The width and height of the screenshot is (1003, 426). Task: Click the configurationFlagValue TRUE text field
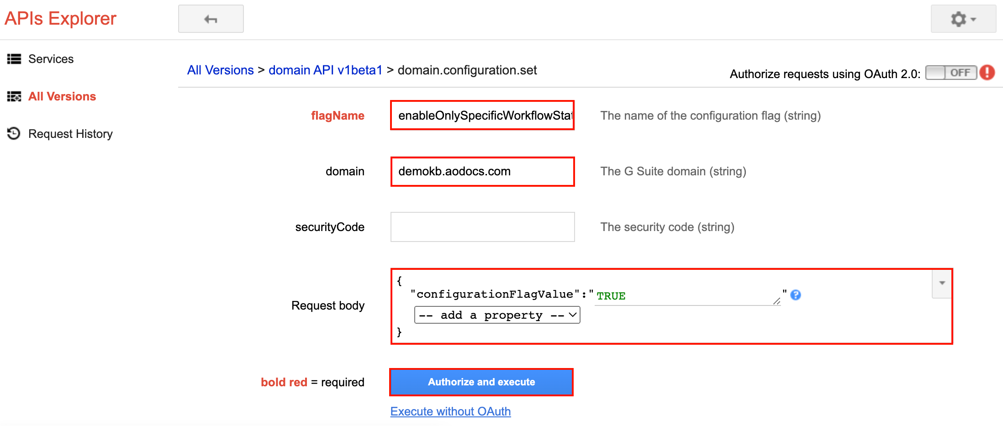(687, 296)
